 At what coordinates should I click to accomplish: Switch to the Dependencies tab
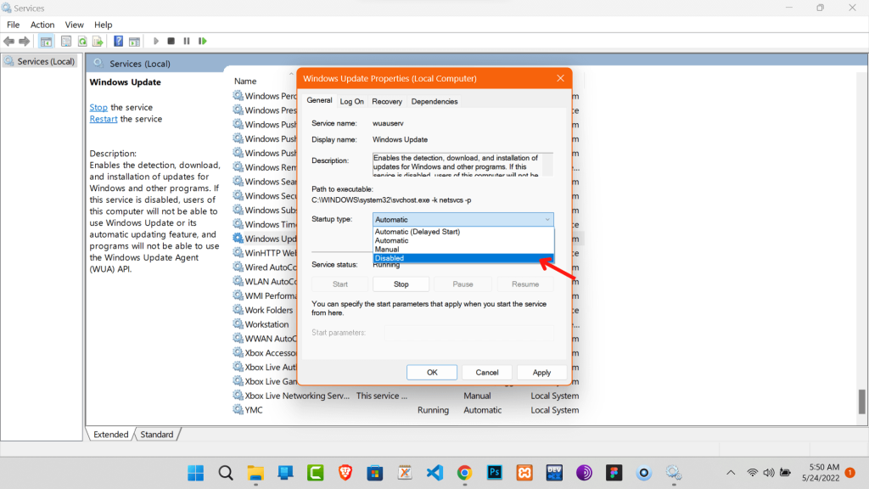pyautogui.click(x=434, y=102)
